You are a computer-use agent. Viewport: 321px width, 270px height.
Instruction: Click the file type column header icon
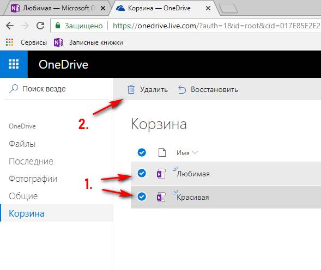pos(162,152)
